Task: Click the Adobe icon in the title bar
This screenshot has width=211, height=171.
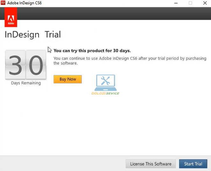Action: [x=3, y=3]
